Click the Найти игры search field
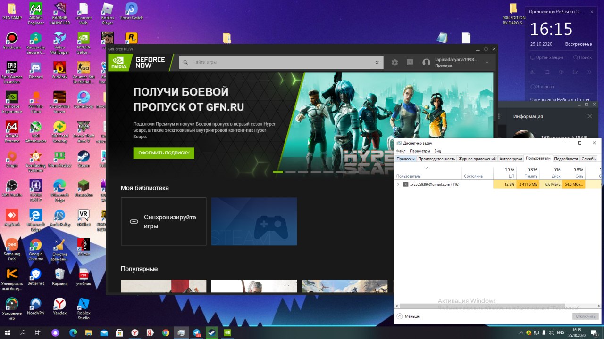Screen dimensions: 604x339 (281, 62)
